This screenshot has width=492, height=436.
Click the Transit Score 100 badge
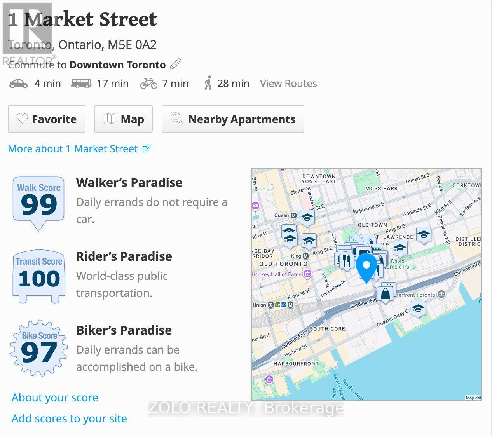click(x=38, y=276)
